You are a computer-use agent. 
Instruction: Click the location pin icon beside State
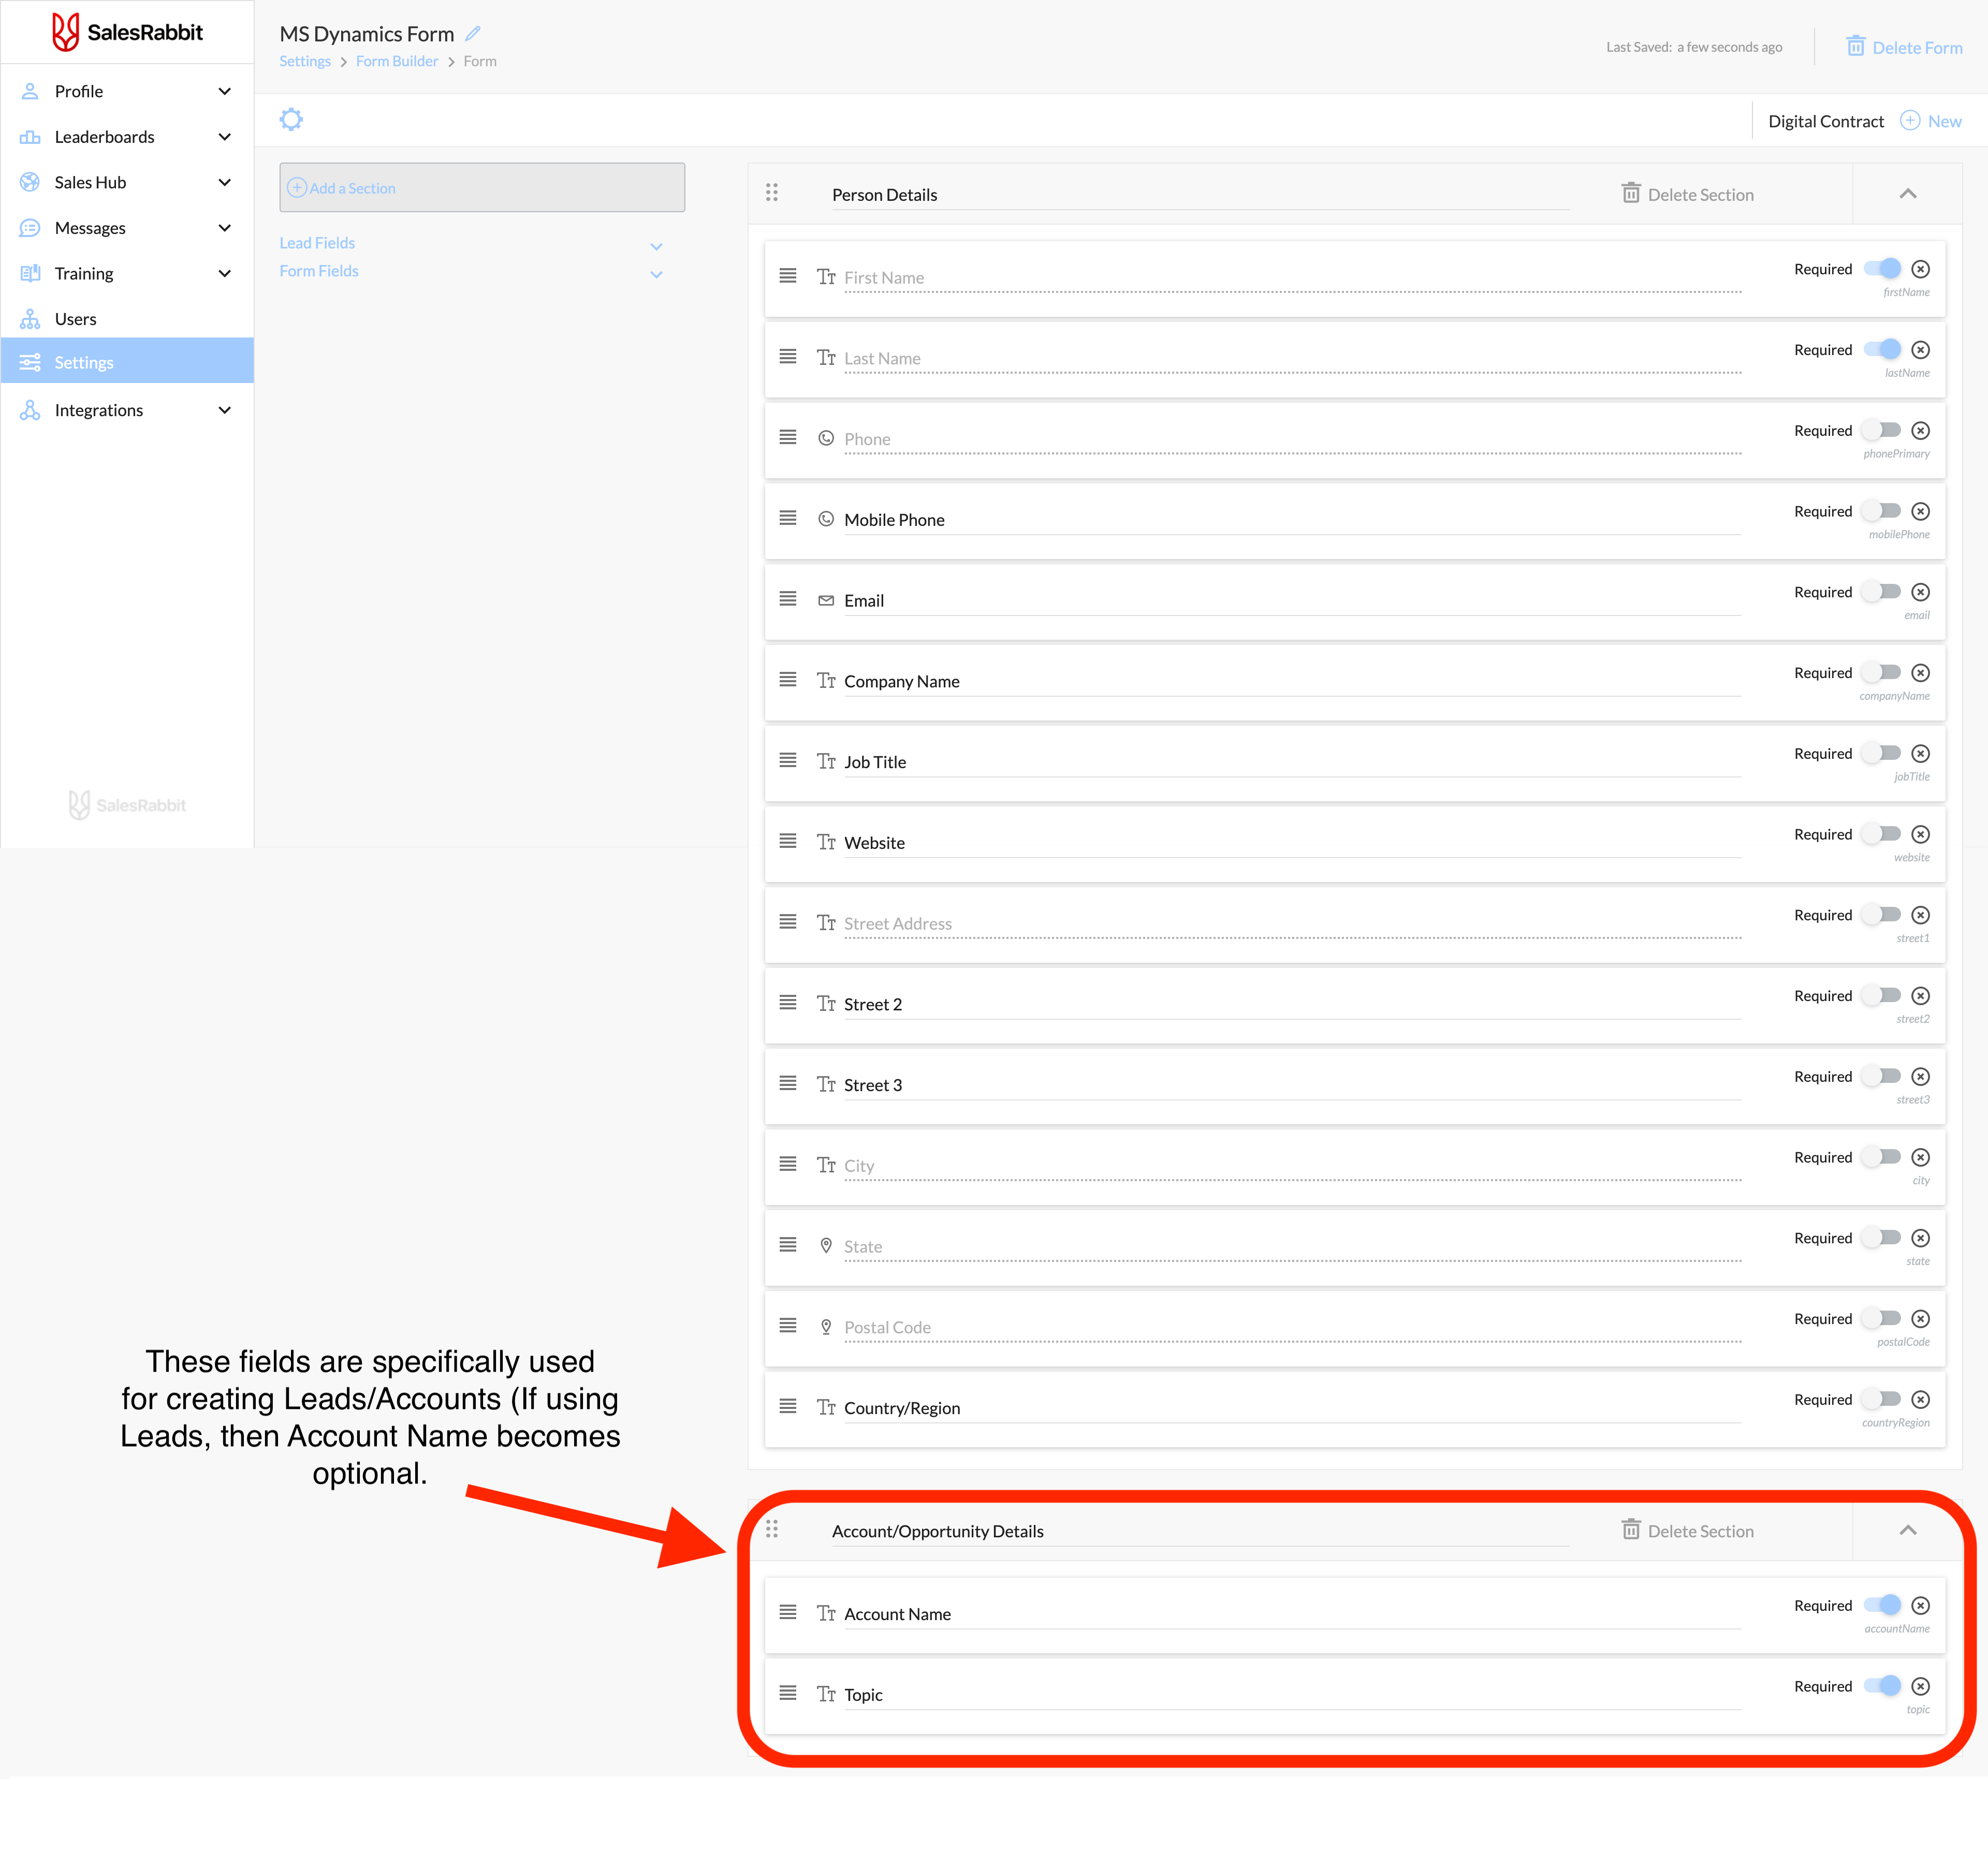pyautogui.click(x=826, y=1245)
